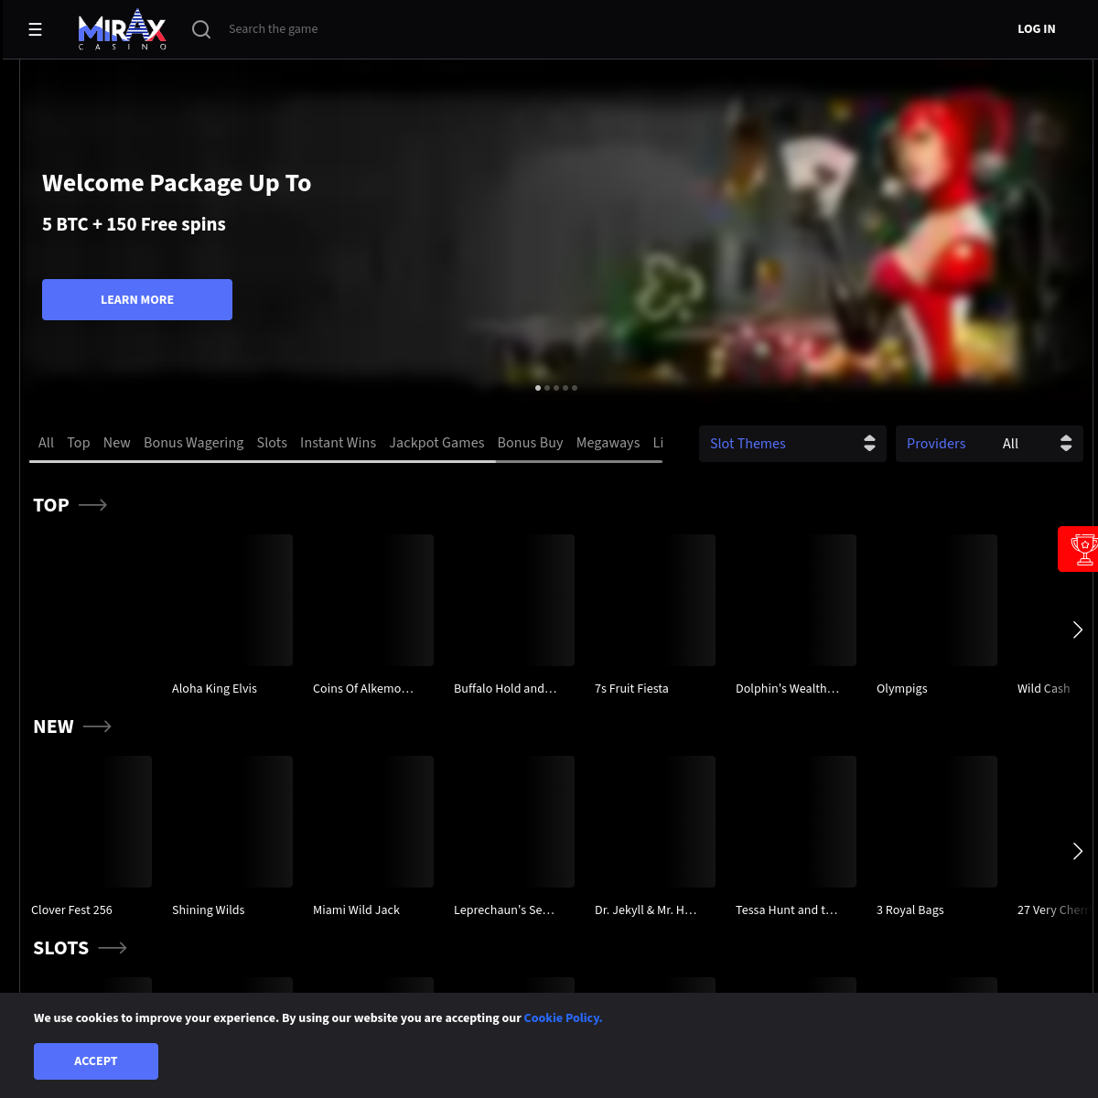Open the Slot Themes dropdown
The height and width of the screenshot is (1098, 1098).
click(x=792, y=443)
